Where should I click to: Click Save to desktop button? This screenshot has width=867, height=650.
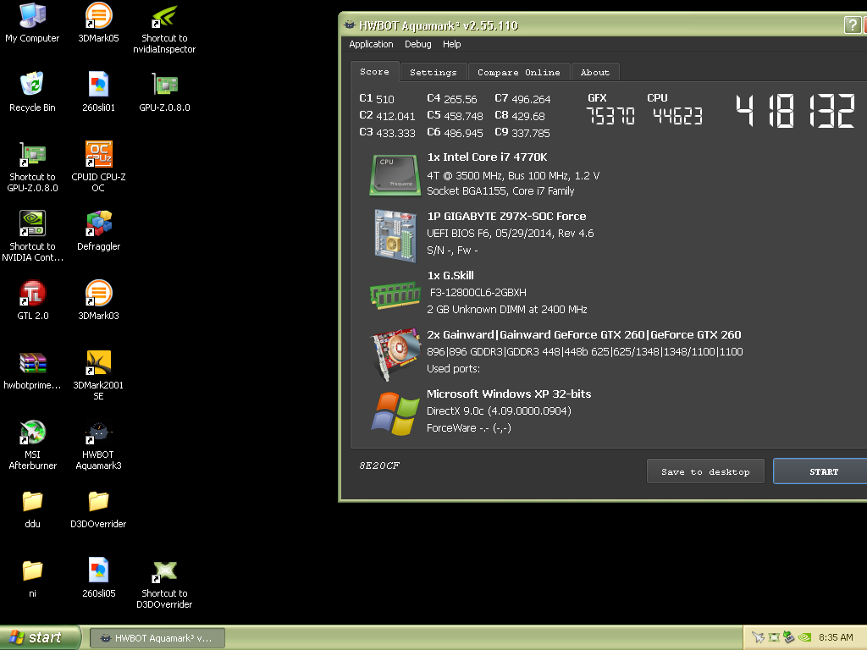pos(705,471)
